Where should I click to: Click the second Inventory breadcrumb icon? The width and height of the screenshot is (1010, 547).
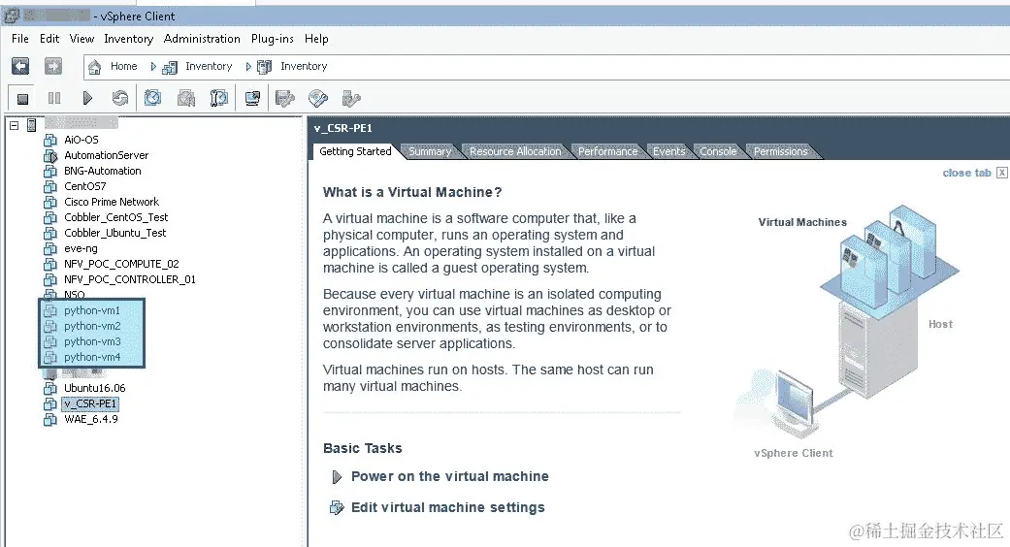click(264, 67)
